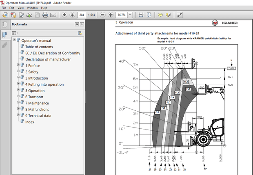Expand the 7 Maintenance bookmark
This screenshot has width=253, height=175.
pos(18,102)
